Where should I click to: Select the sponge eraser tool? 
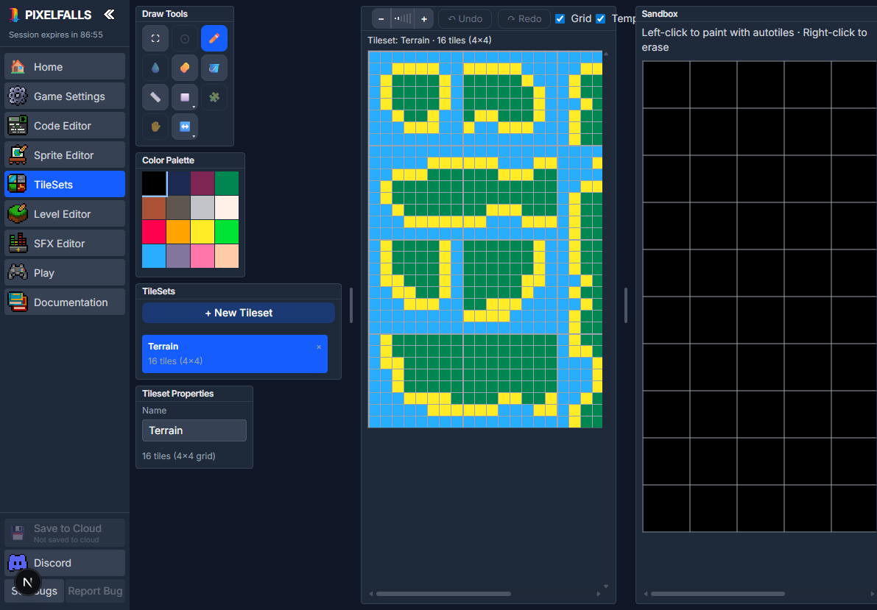pyautogui.click(x=185, y=68)
